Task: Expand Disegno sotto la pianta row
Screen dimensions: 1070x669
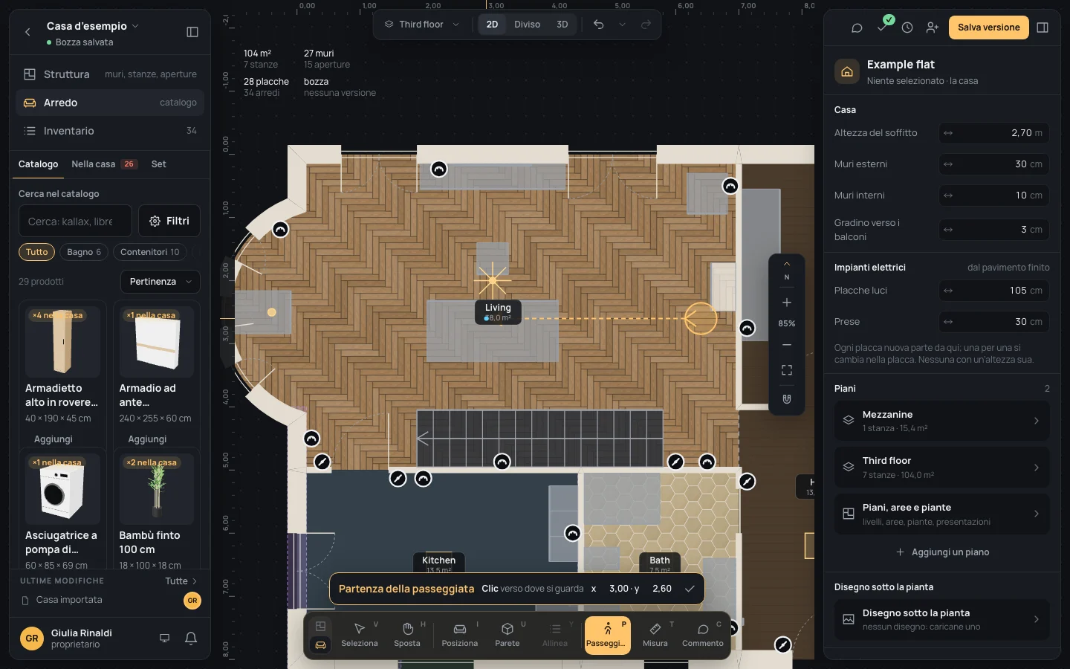Action: coord(942,619)
